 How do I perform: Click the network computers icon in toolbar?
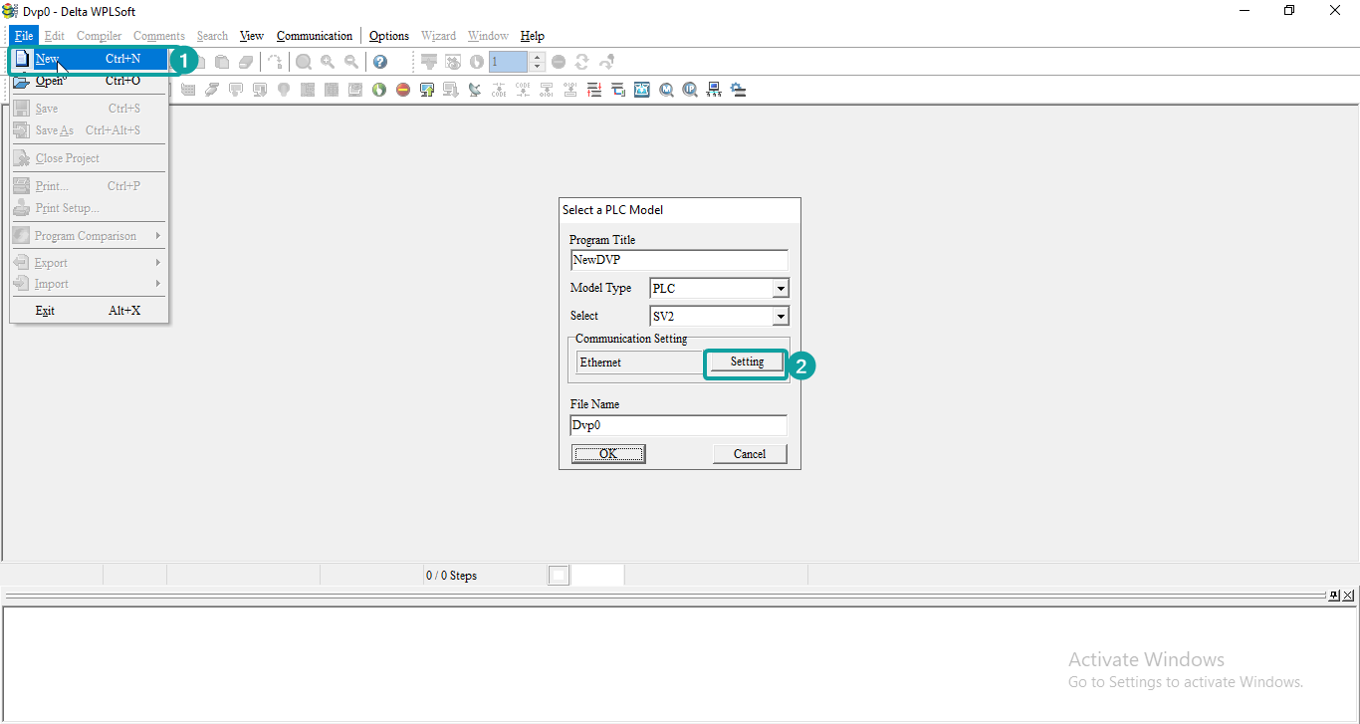click(x=714, y=90)
